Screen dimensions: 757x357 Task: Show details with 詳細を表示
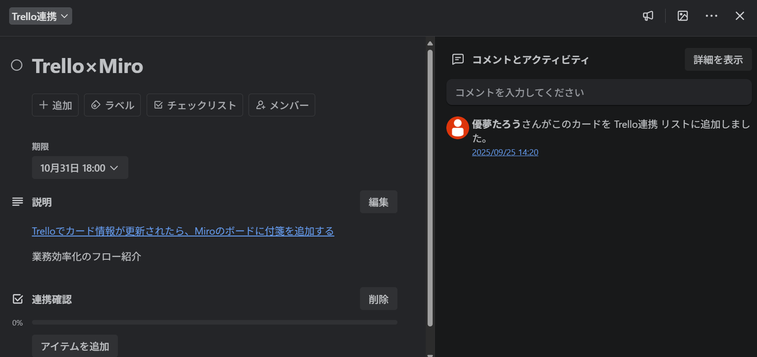click(718, 59)
